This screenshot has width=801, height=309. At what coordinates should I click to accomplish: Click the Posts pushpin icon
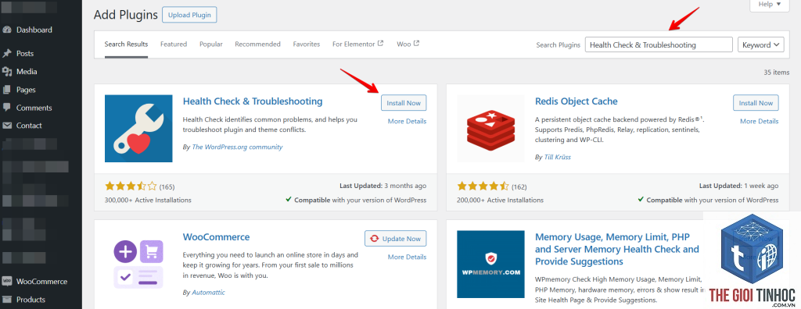coord(6,54)
